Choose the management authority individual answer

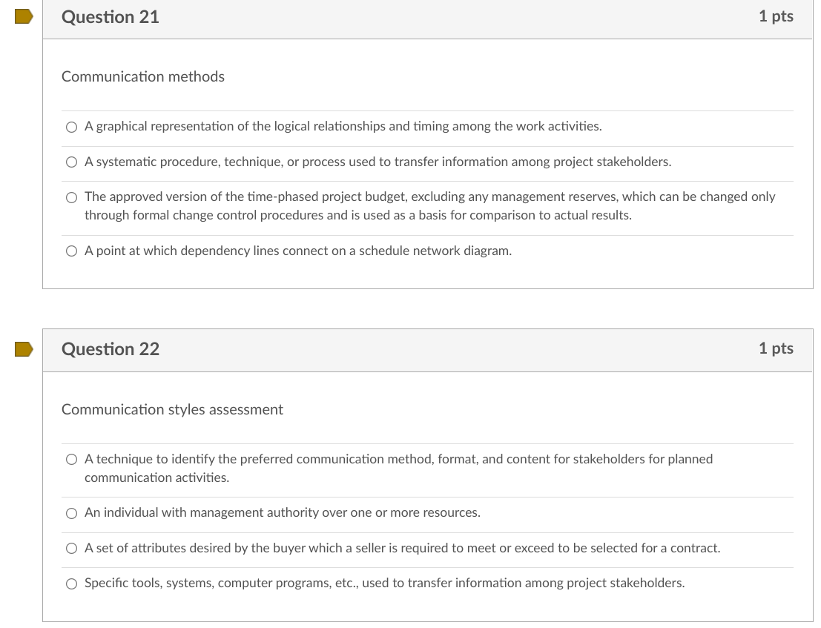pyautogui.click(x=71, y=513)
